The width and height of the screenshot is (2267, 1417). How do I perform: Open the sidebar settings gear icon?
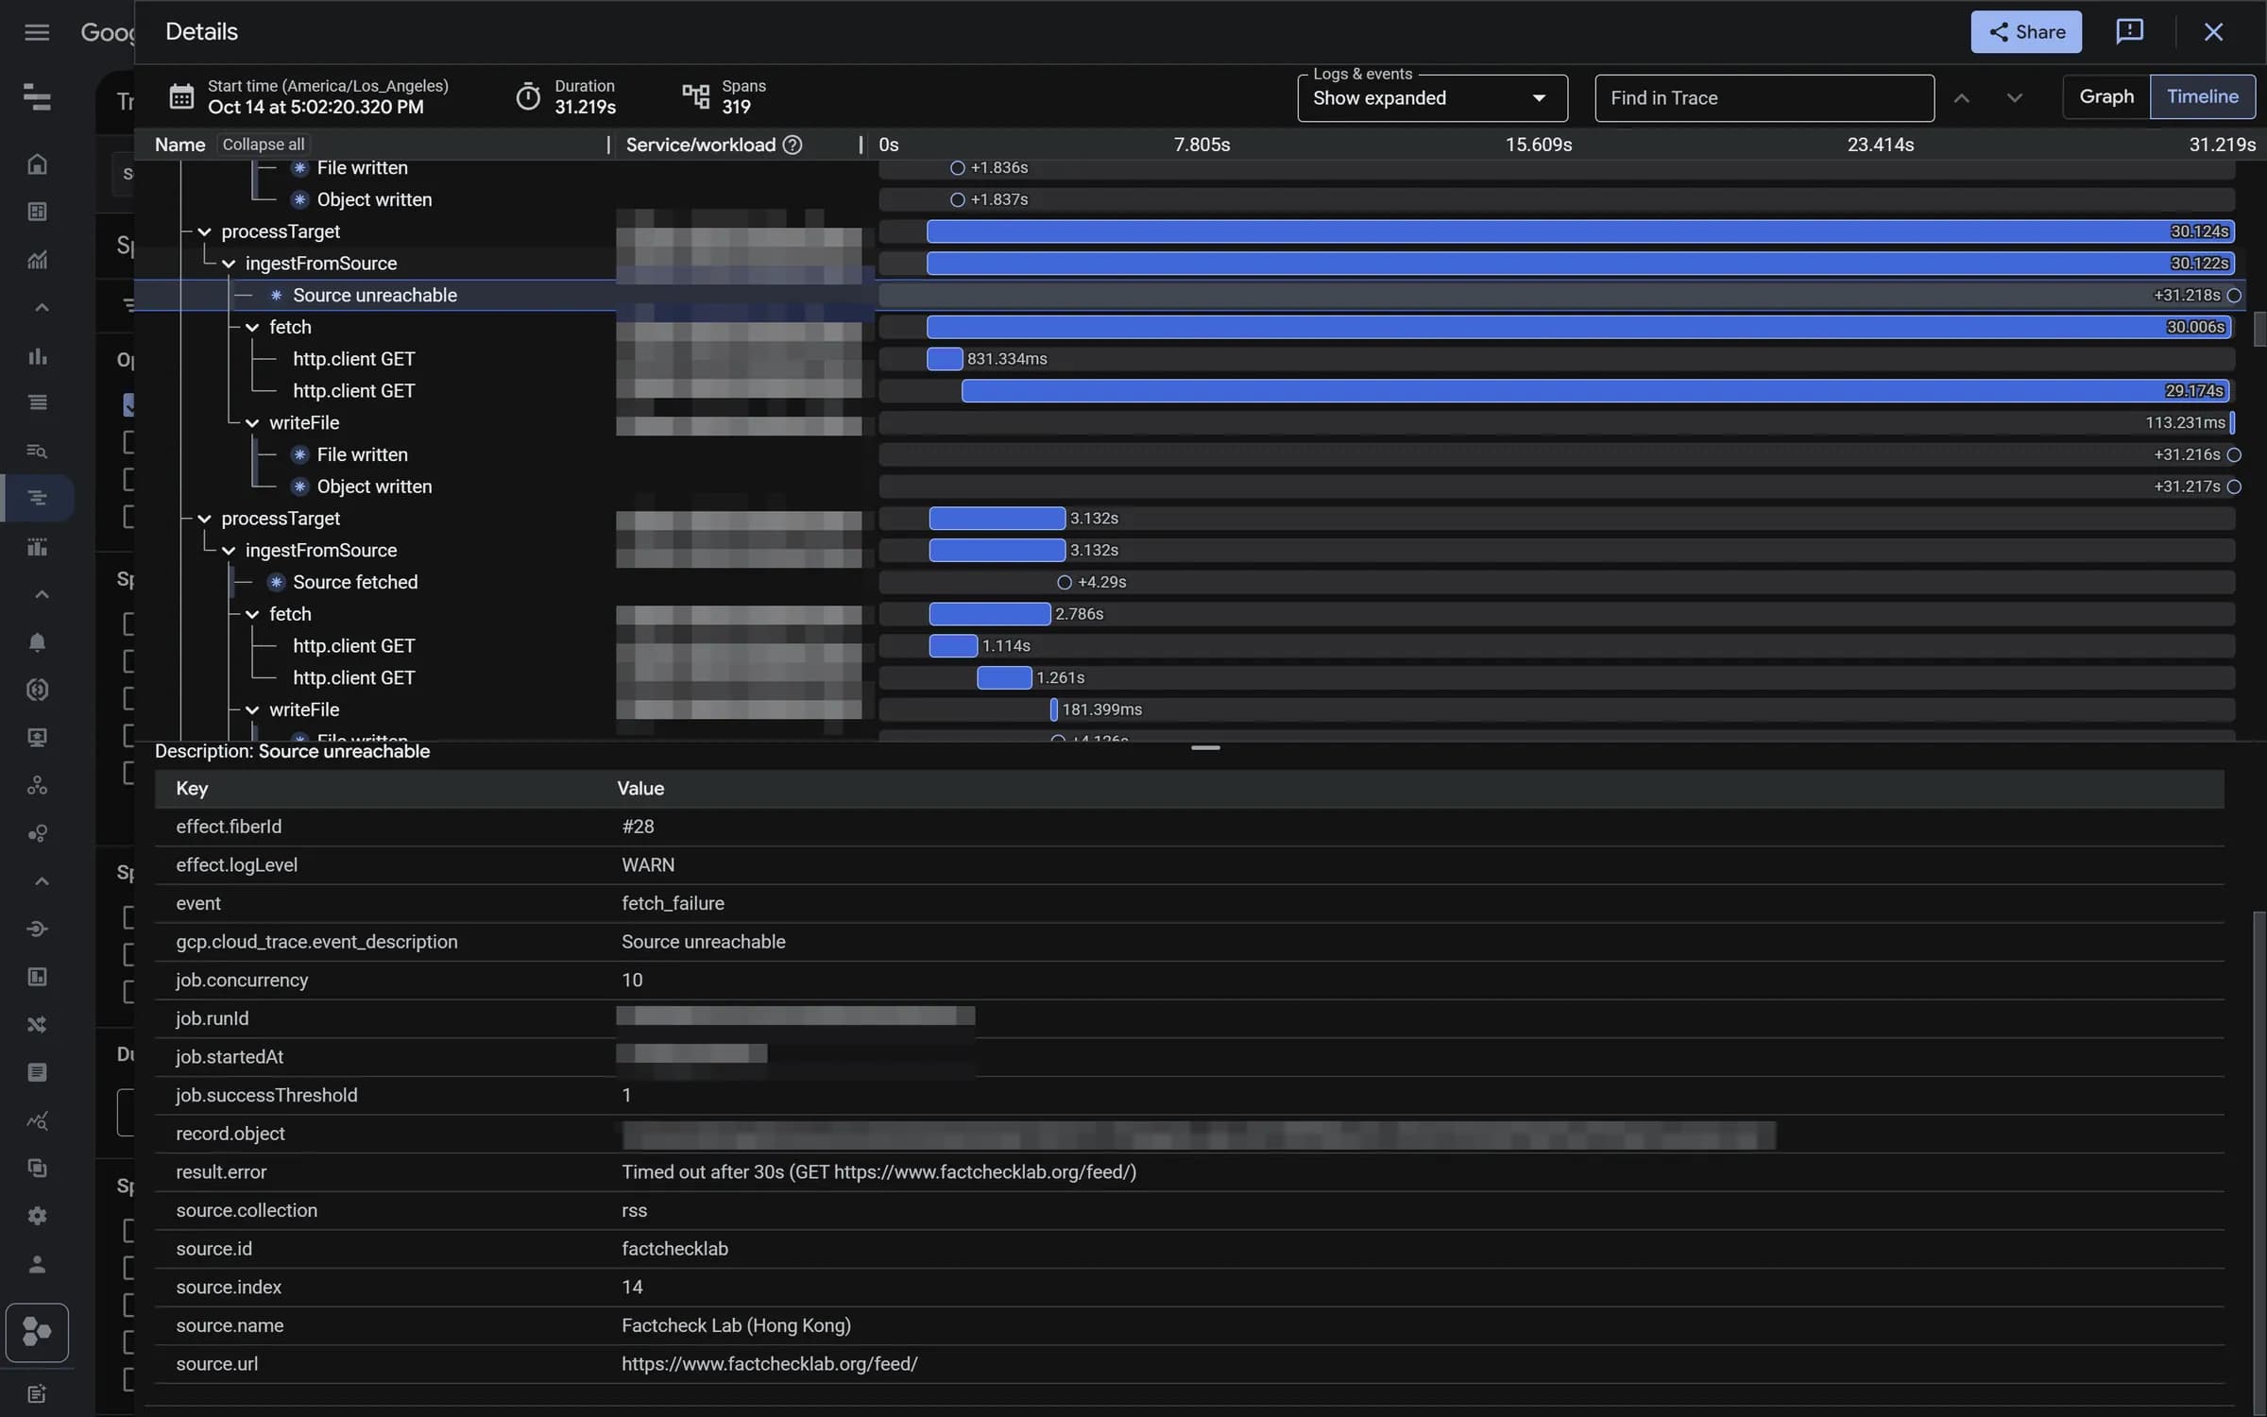[37, 1216]
